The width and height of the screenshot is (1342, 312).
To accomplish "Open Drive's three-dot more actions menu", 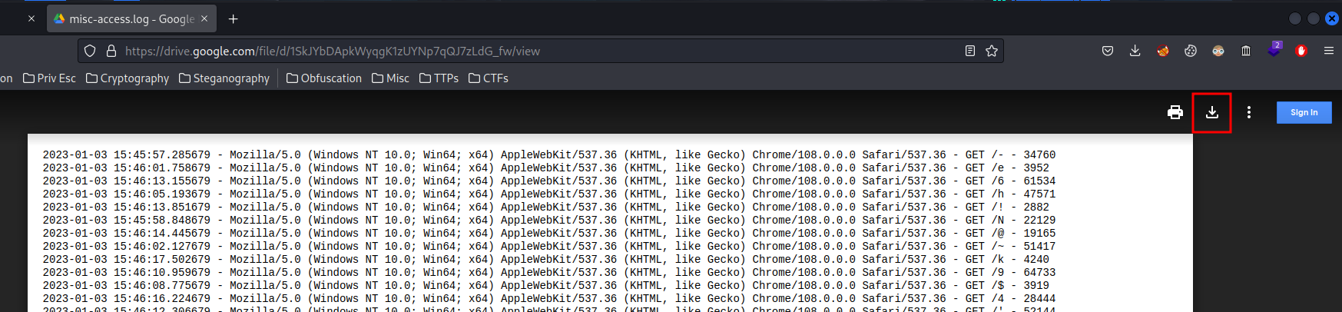I will (1249, 112).
